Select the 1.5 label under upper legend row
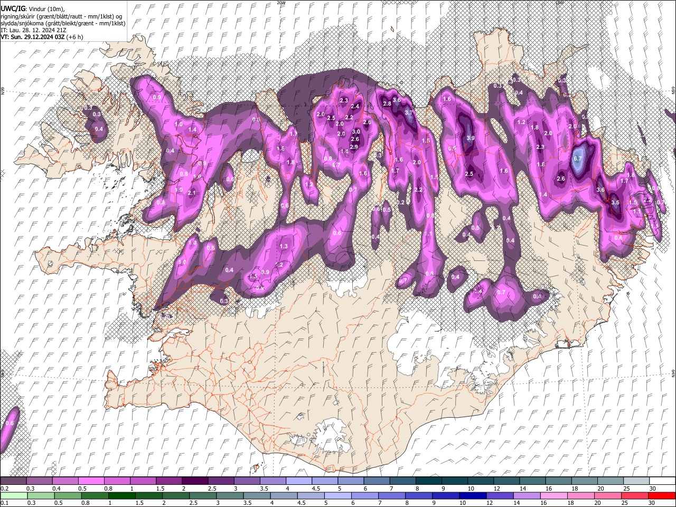676x507 pixels. click(x=160, y=489)
